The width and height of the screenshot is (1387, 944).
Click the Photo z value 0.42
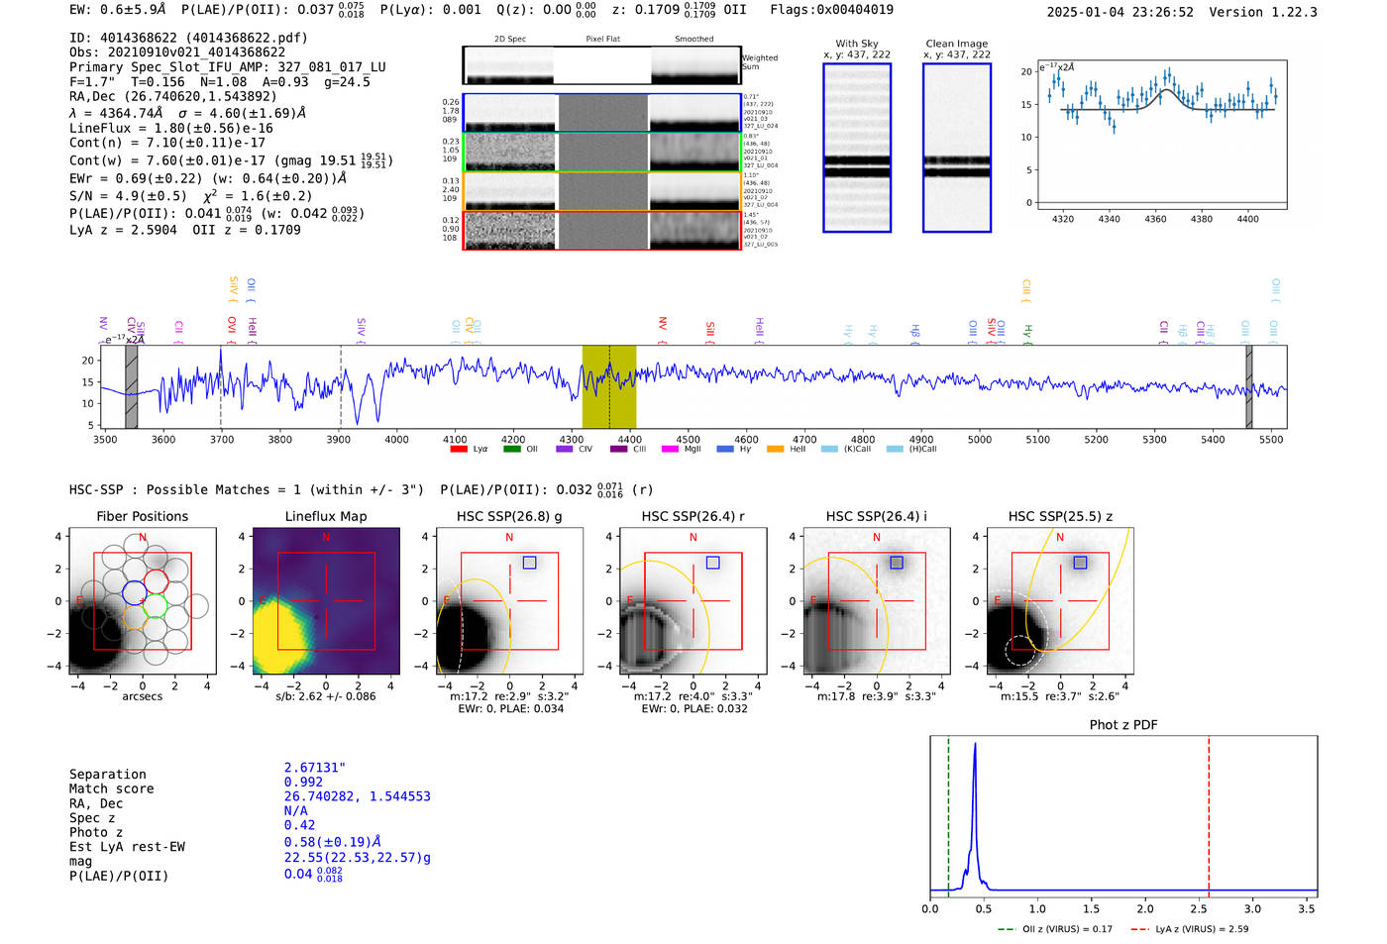click(299, 825)
